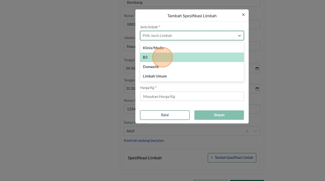325x181 pixels.
Task: Click the Pilih Jenis Limbah combo box
Action: point(189,36)
